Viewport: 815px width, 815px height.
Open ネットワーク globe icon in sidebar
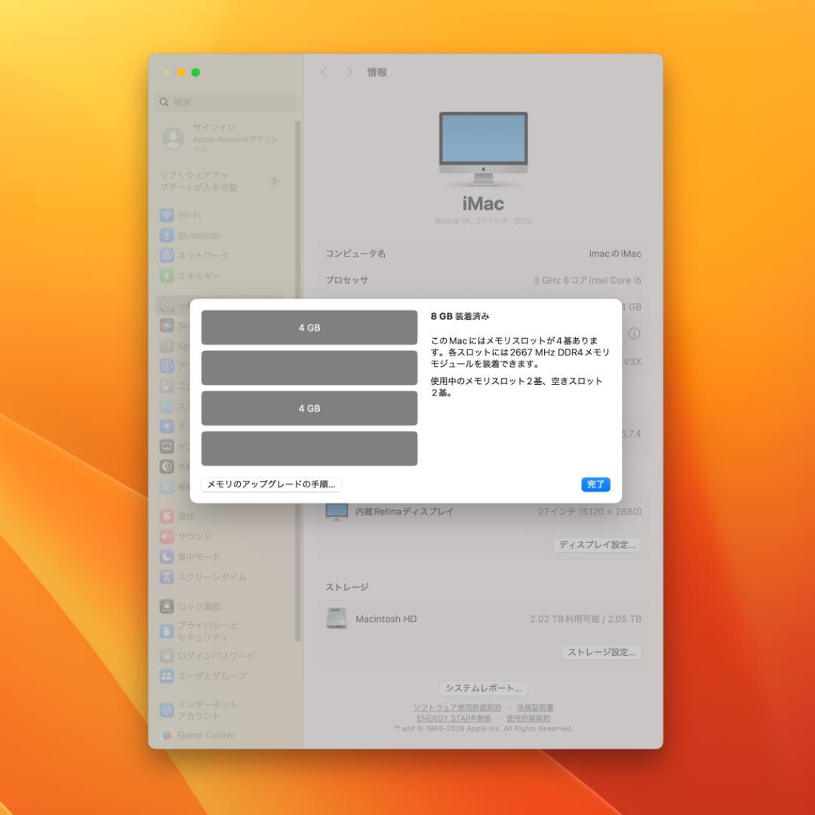click(x=166, y=255)
